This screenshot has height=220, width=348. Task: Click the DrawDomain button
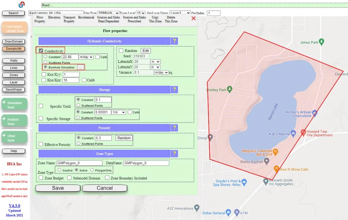click(x=14, y=42)
